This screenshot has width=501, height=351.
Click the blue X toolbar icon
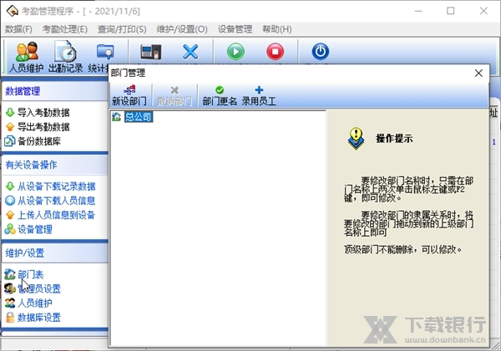[x=190, y=52]
